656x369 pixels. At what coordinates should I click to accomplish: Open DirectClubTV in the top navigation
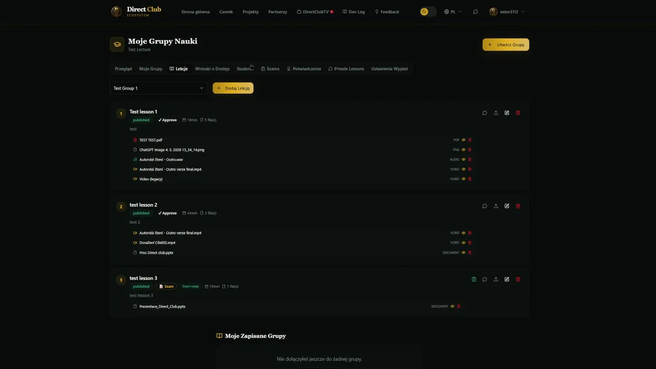coord(315,12)
